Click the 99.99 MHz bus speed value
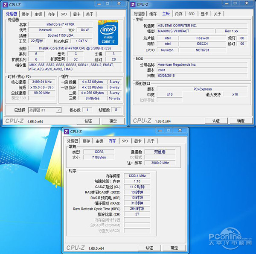The width and height of the screenshot is (256, 254). (x=42, y=93)
